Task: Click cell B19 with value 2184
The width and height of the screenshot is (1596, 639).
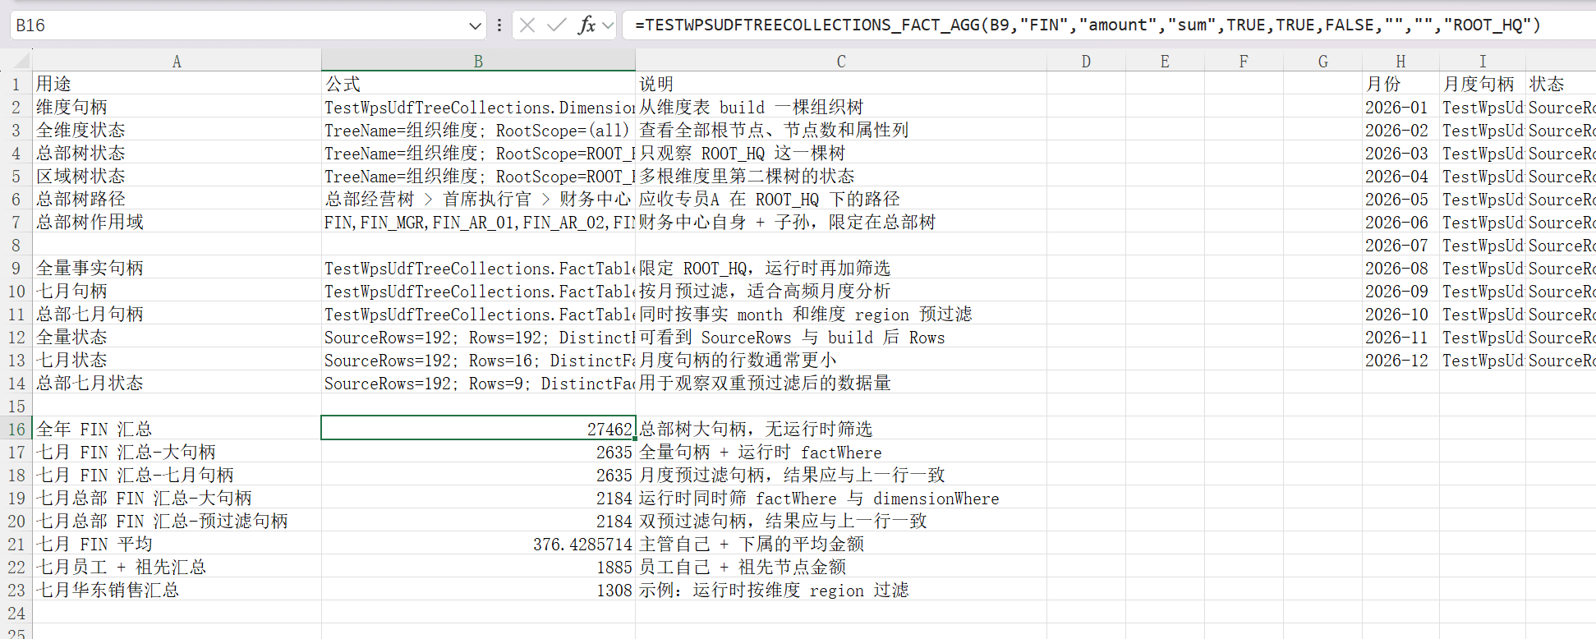Action: click(x=478, y=498)
